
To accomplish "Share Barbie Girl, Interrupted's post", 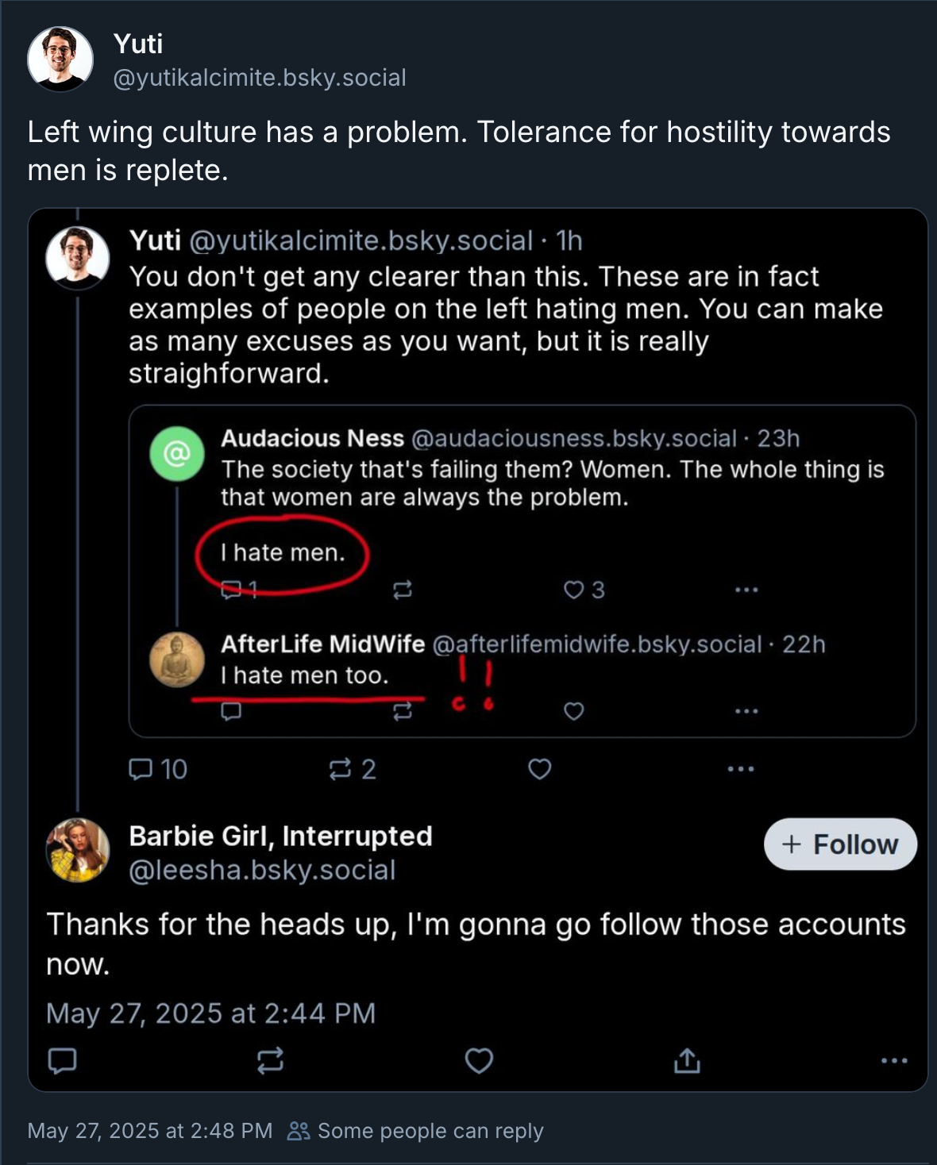I will [x=687, y=1060].
